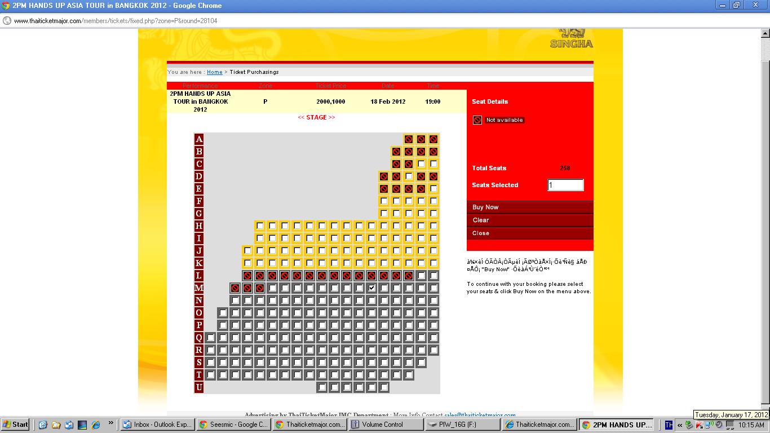Click the Total Seats value 258
770x433 pixels.
[565, 168]
